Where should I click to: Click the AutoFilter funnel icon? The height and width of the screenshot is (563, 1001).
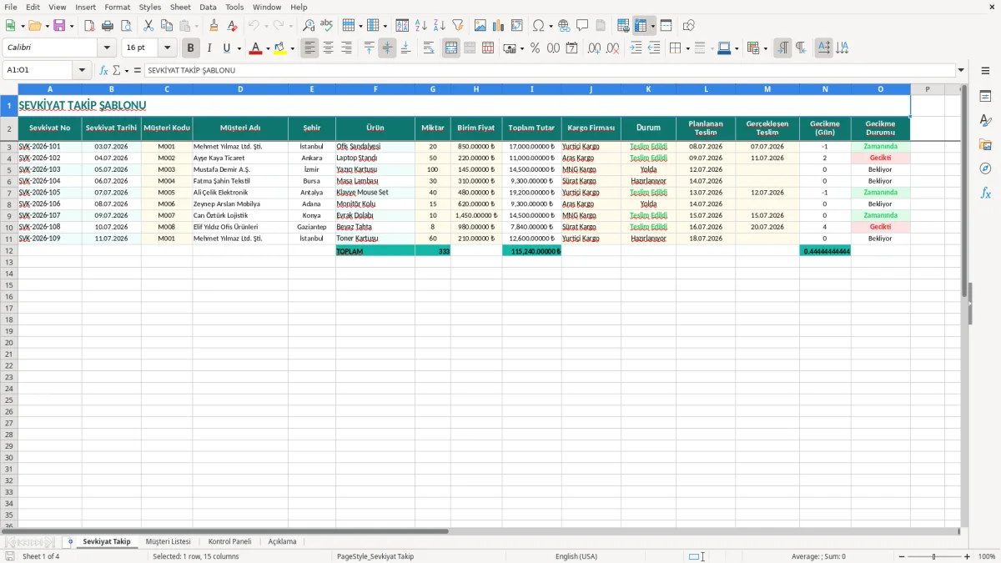457,26
